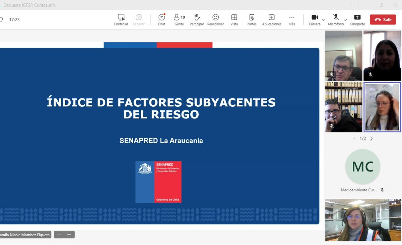Open the Reaccionar emoji menu
402x245 pixels.
(215, 20)
